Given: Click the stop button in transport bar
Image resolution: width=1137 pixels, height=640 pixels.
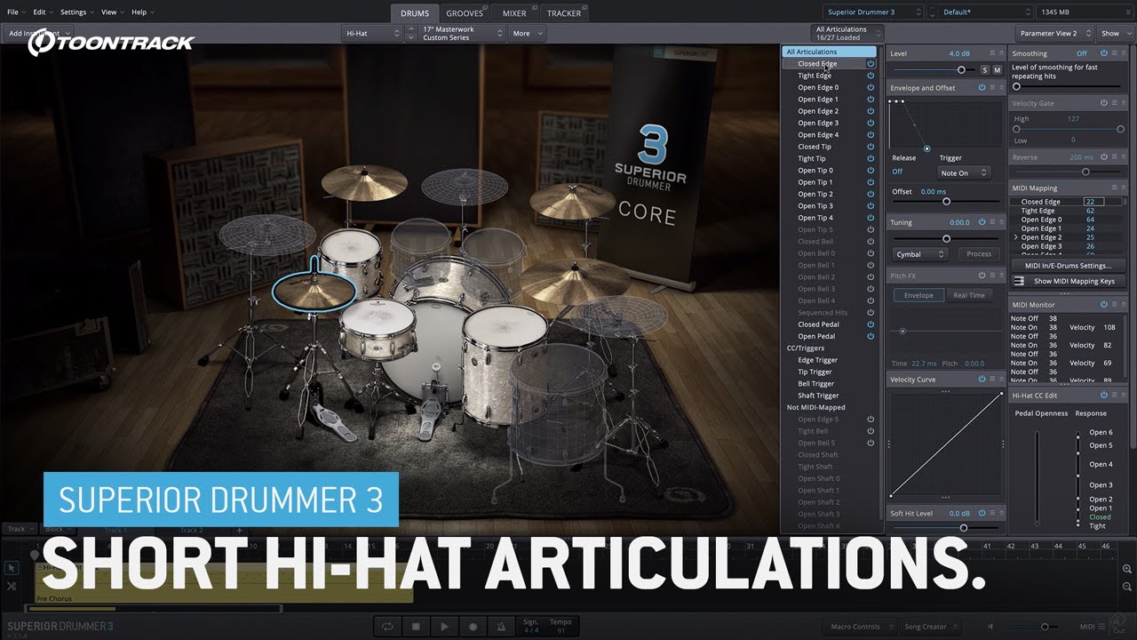Looking at the screenshot, I should [x=415, y=627].
